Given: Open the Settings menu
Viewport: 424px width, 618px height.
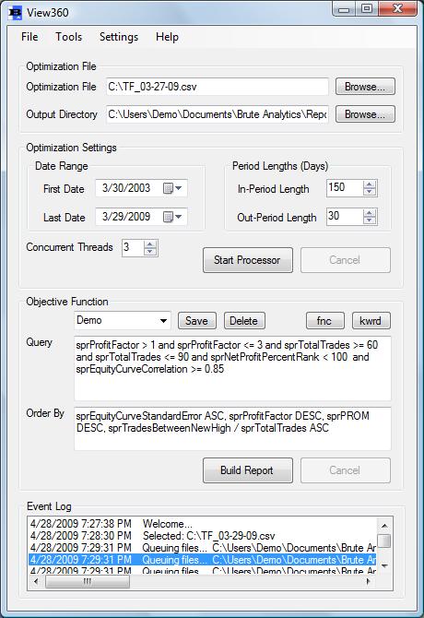Looking at the screenshot, I should tap(119, 37).
